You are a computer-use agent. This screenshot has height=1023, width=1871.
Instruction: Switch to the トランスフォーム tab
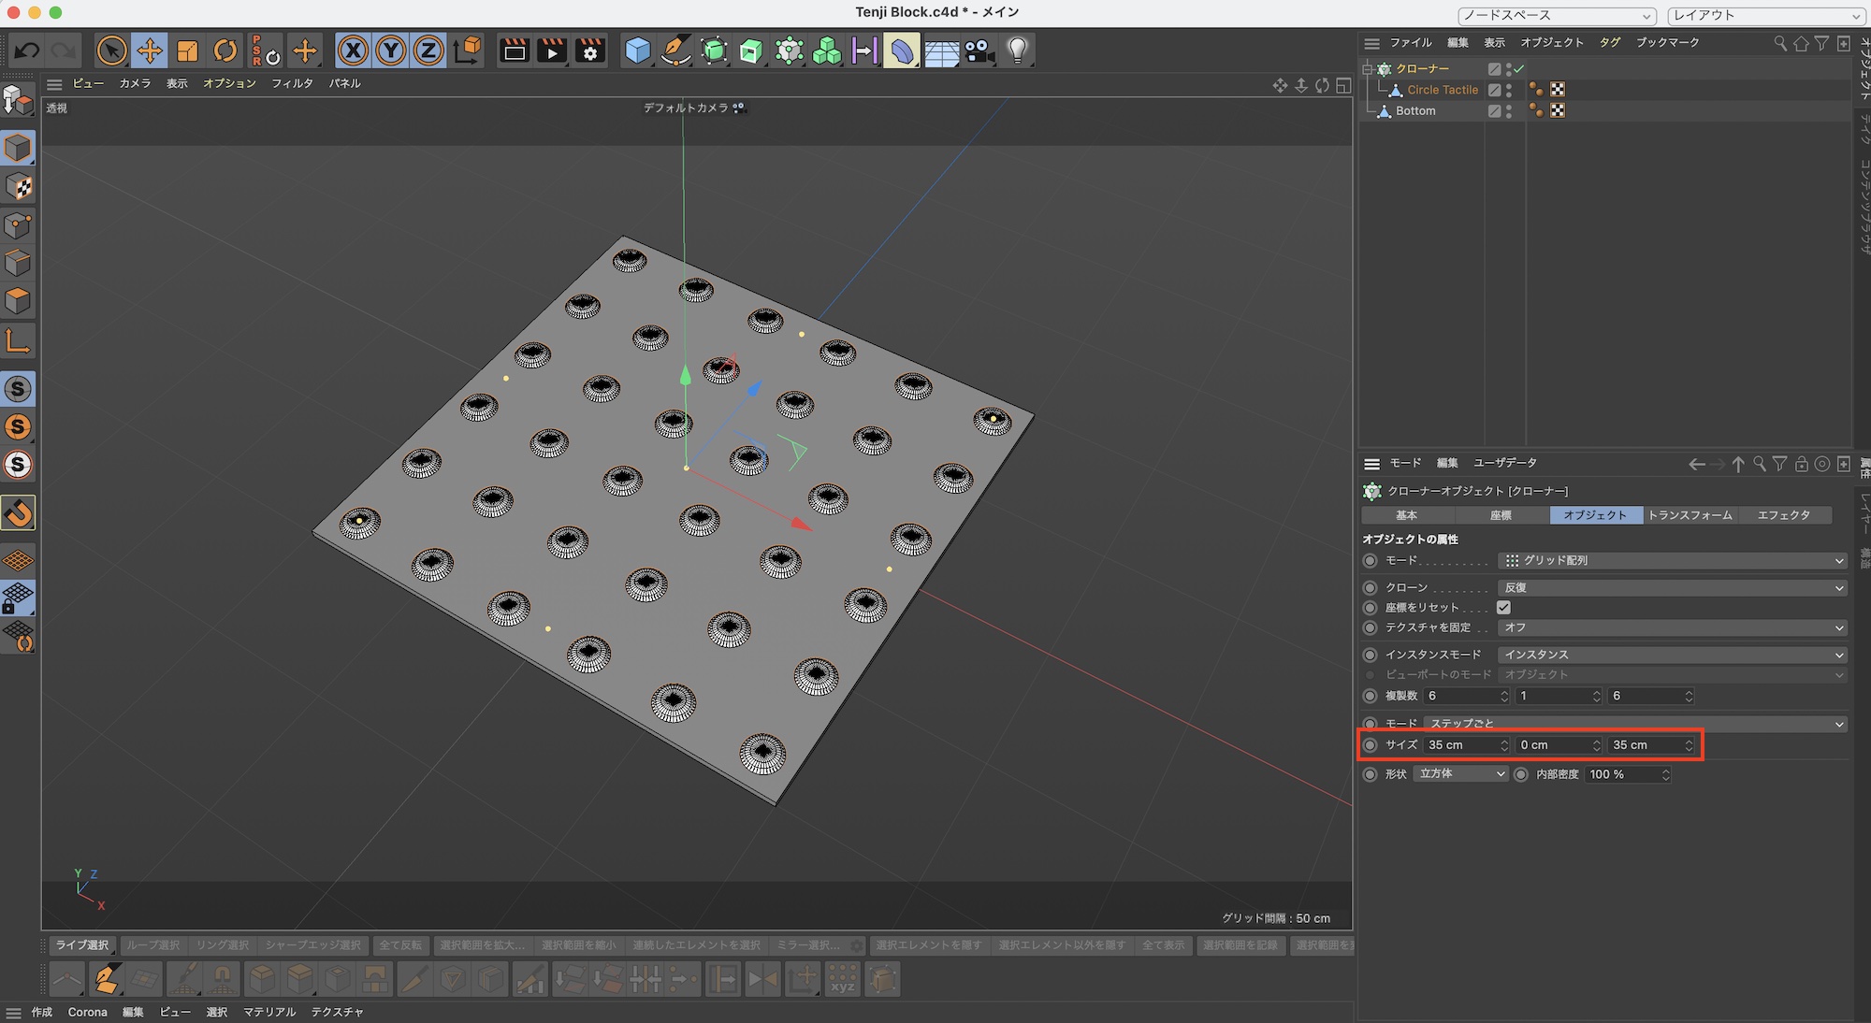pyautogui.click(x=1690, y=515)
